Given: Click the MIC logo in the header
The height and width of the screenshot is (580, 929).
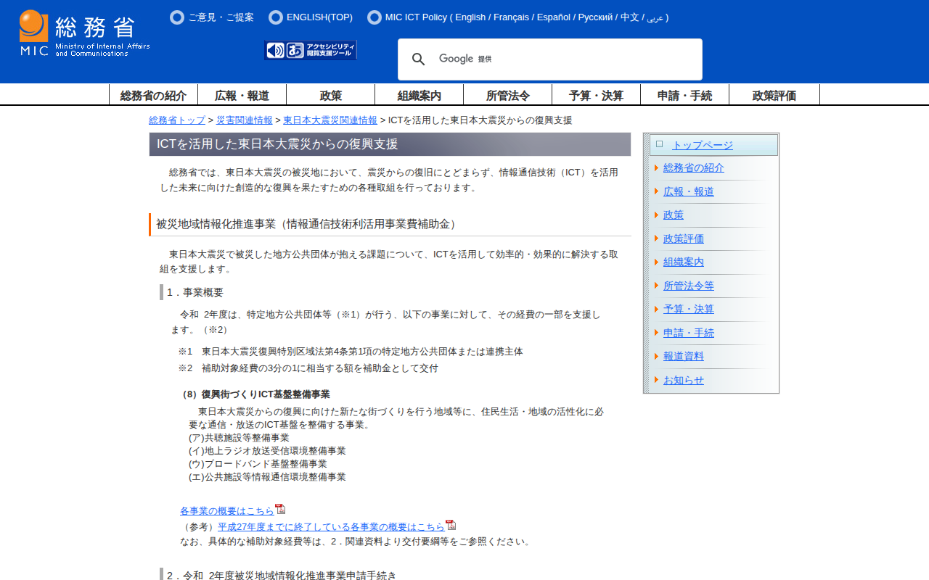Looking at the screenshot, I should click(x=84, y=33).
